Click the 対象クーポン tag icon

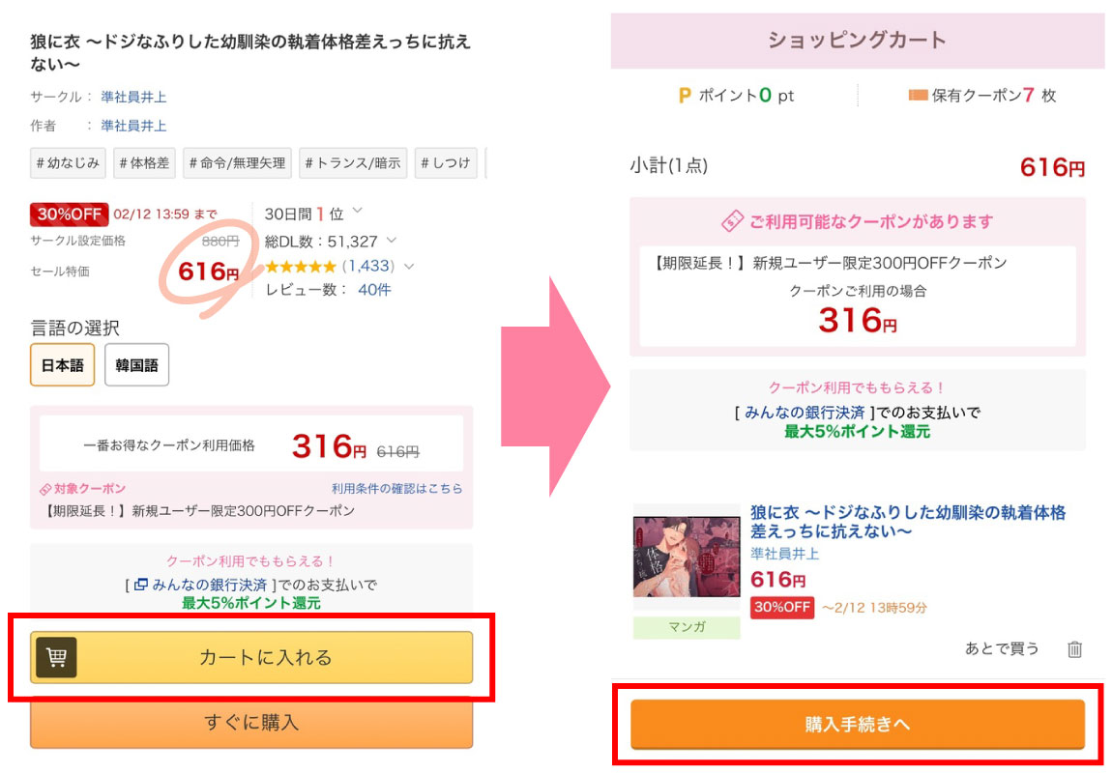[x=45, y=489]
